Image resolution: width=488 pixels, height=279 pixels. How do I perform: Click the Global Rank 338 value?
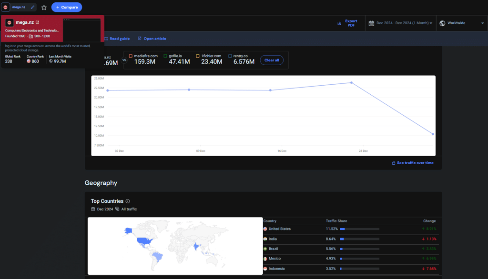tap(9, 61)
